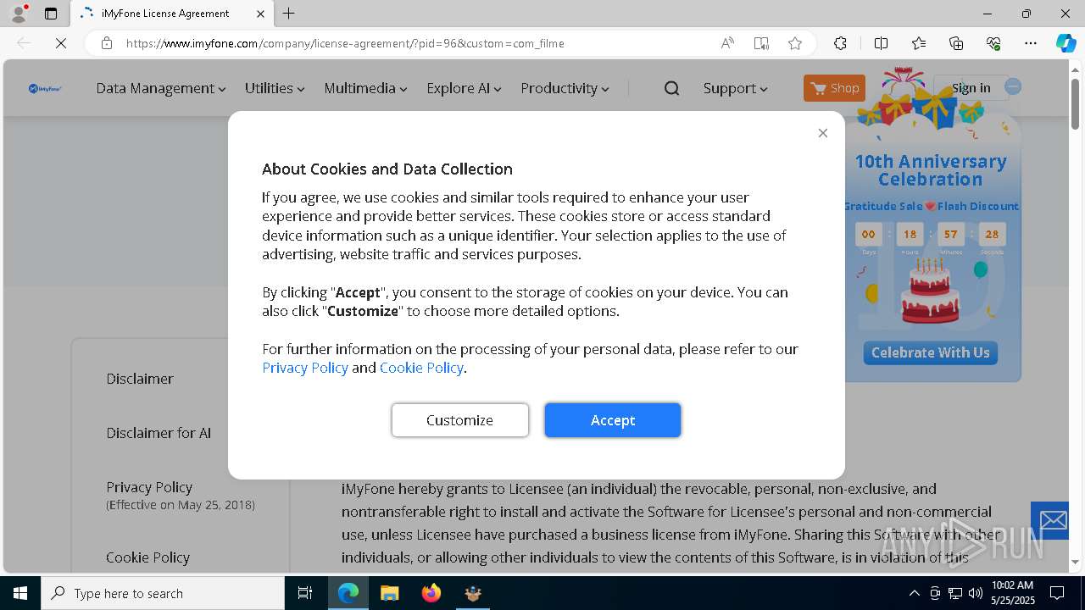
Task: Click the address bar URL
Action: [x=345, y=43]
